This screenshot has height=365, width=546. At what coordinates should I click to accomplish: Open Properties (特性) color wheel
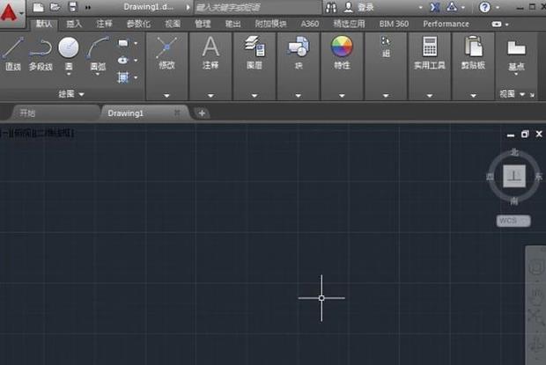[342, 51]
